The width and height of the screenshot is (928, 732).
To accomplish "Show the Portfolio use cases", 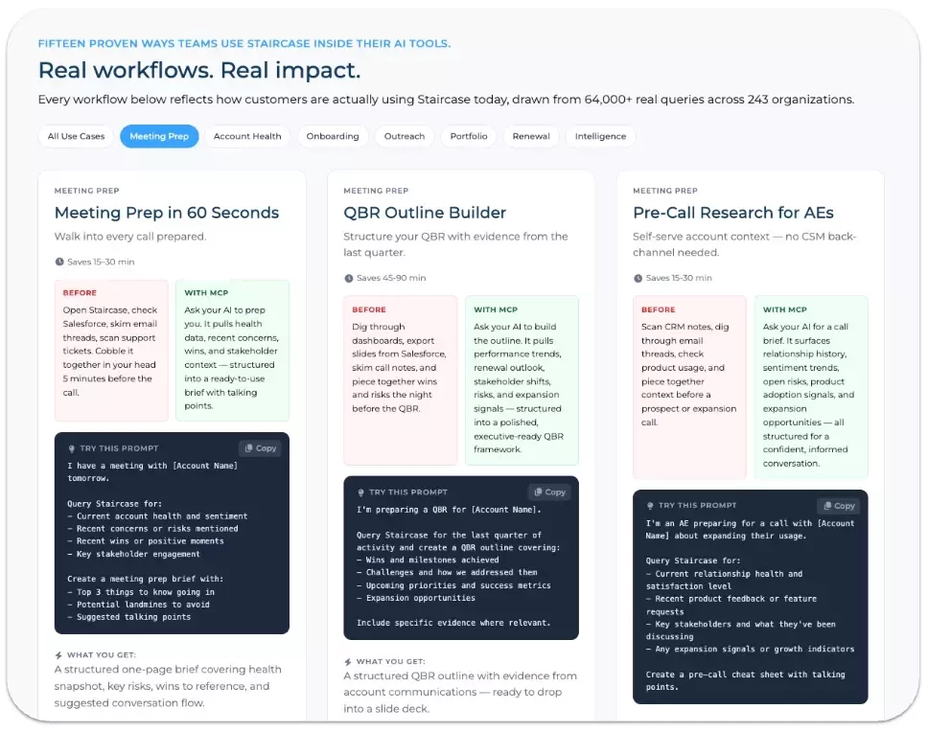I will click(469, 136).
